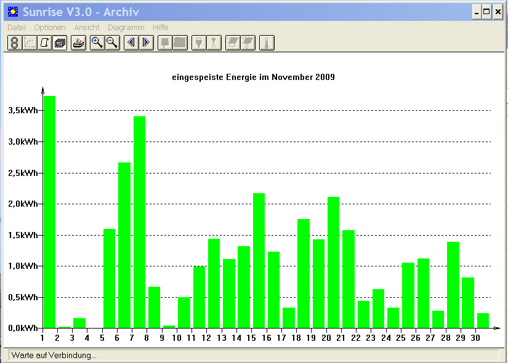Click the grayed plug connection icon

point(199,42)
